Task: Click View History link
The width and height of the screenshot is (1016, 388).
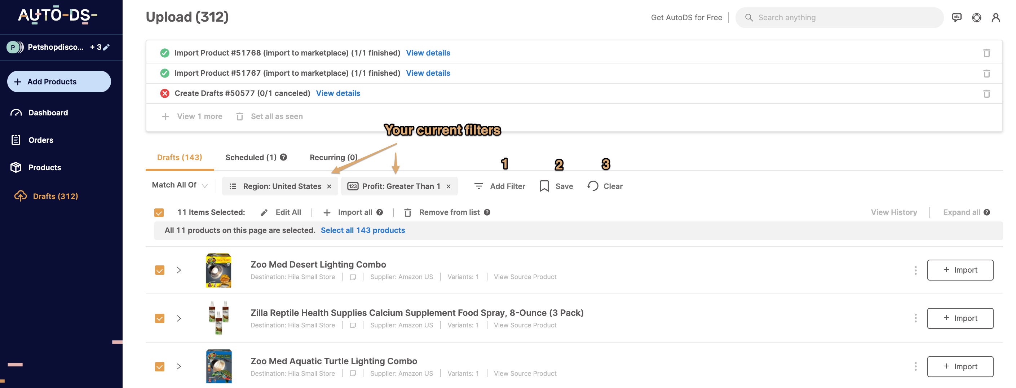Action: 894,212
